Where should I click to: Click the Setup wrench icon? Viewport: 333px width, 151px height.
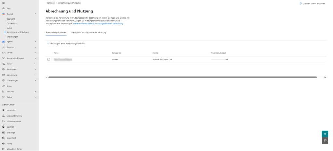(3, 86)
